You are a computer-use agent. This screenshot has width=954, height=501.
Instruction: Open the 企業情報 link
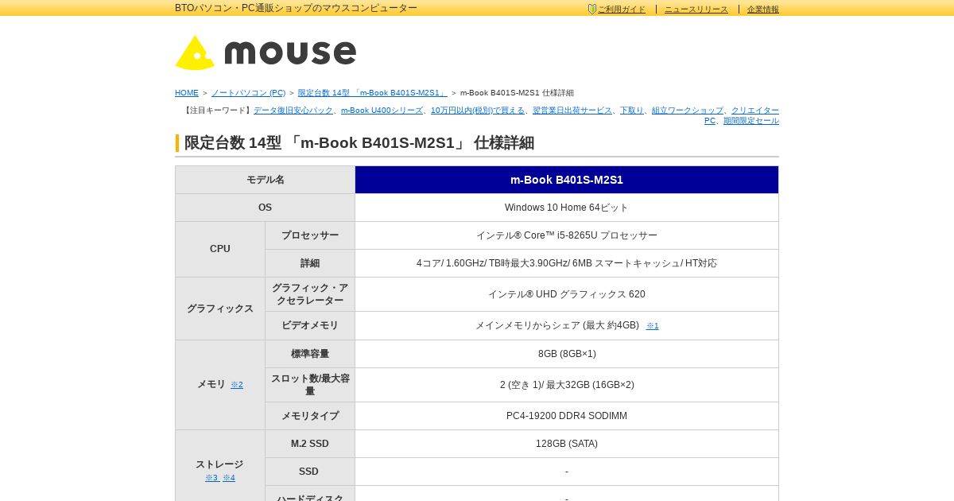[x=763, y=10]
